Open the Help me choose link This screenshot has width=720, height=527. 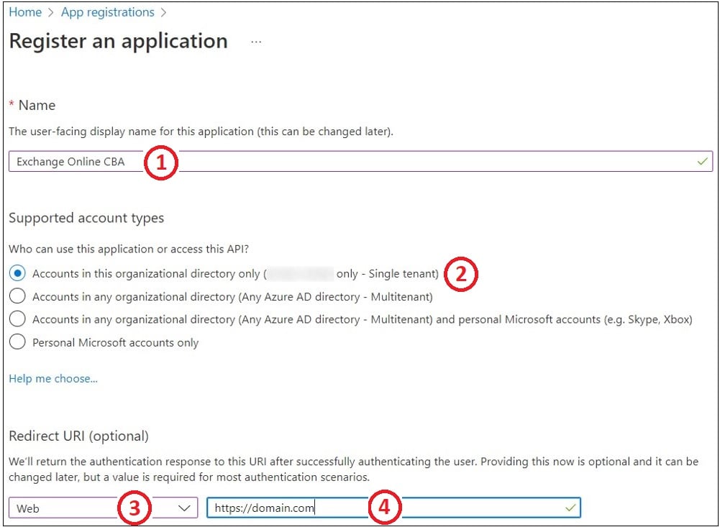point(53,379)
